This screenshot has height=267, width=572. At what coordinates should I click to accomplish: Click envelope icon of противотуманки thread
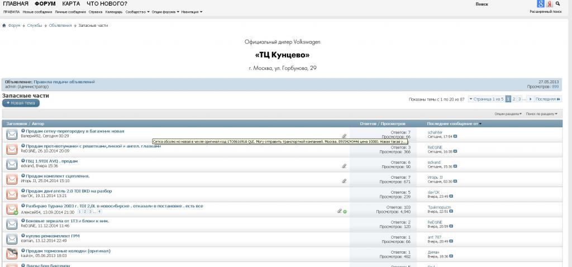pyautogui.click(x=12, y=149)
